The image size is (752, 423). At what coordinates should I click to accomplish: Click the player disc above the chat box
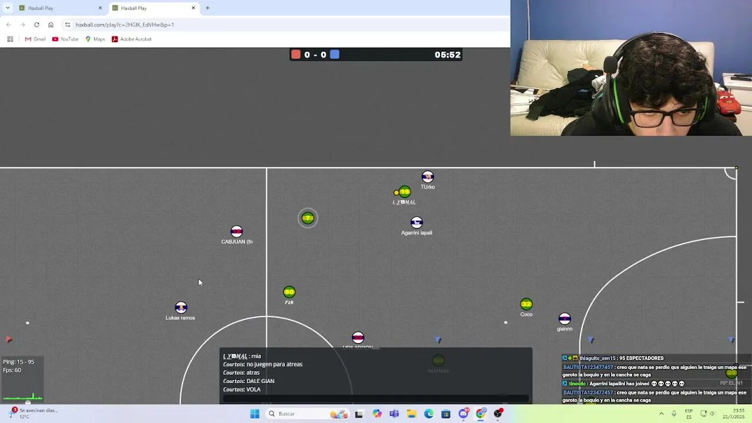[358, 338]
